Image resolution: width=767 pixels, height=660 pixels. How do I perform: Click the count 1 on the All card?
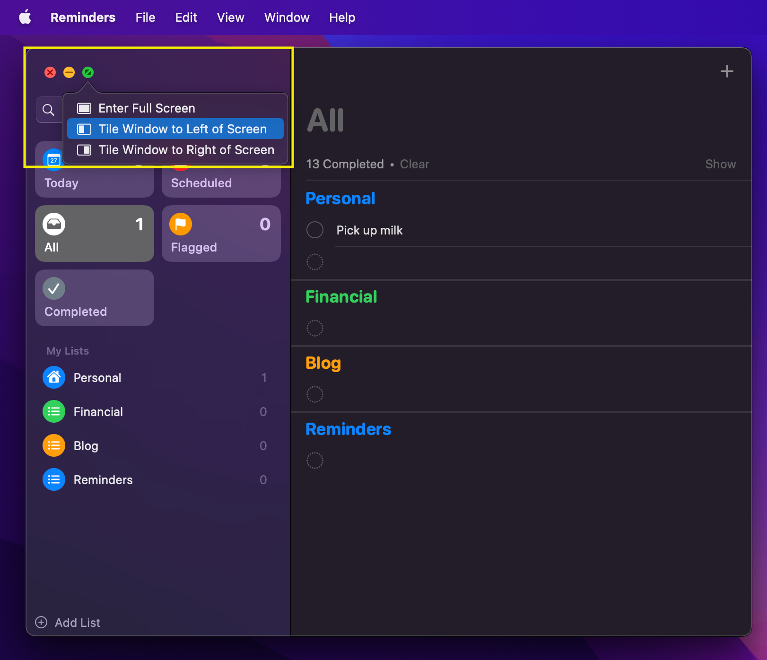point(139,224)
